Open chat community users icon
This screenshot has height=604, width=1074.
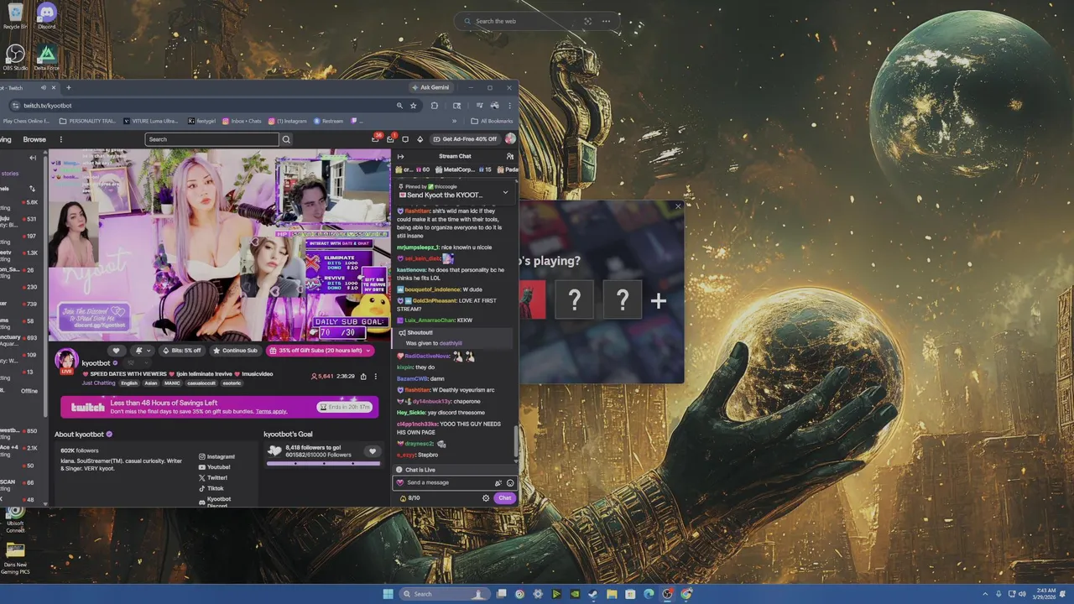(510, 156)
